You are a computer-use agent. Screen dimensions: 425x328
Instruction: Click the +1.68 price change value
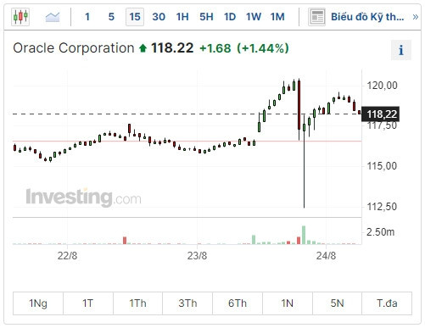tap(215, 48)
